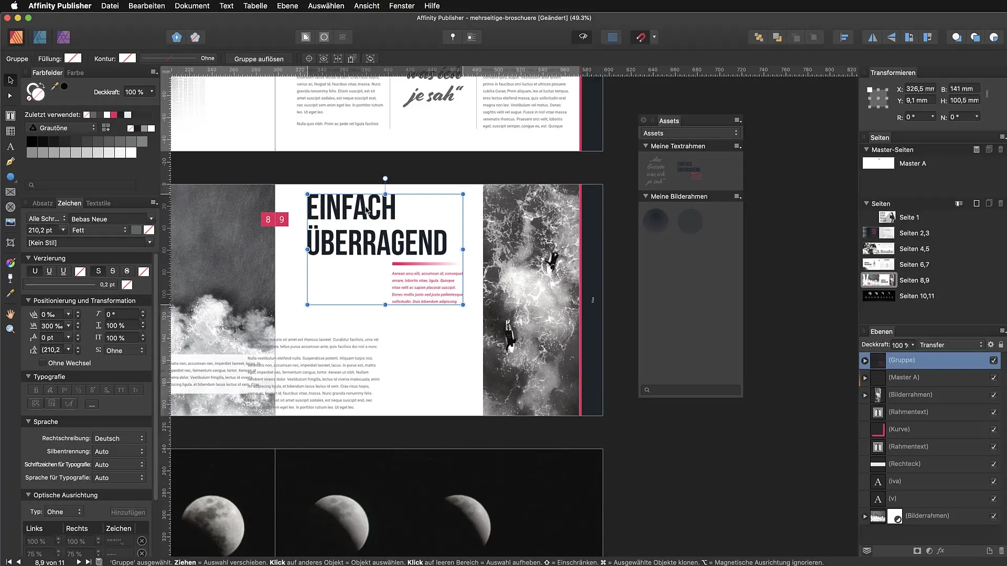Click the baseline grid toolbar icon
1007x566 pixels.
click(612, 37)
